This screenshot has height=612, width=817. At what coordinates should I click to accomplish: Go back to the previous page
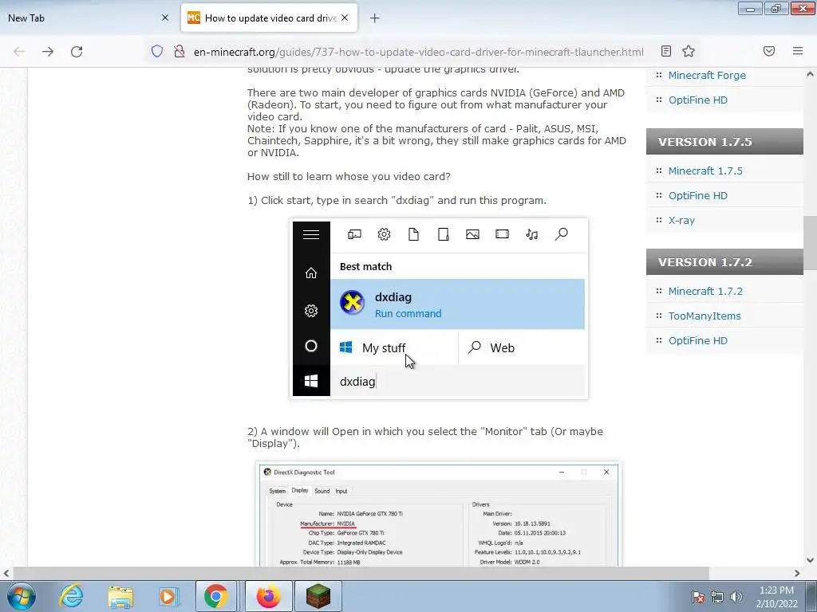pyautogui.click(x=19, y=52)
